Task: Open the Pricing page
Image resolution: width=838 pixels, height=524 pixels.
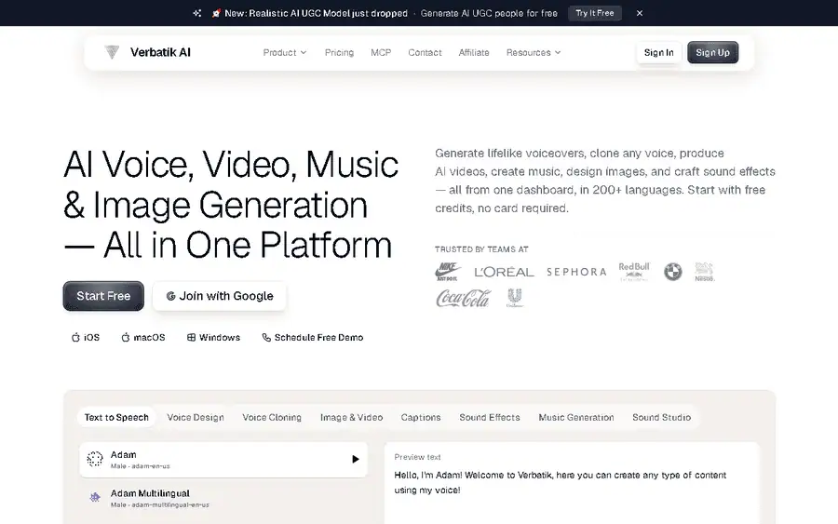Action: point(339,52)
